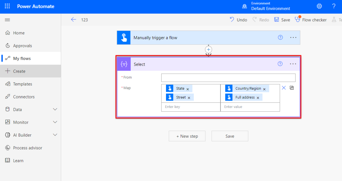The width and height of the screenshot is (342, 181).
Task: Click the Save button below the flow
Action: 230,136
